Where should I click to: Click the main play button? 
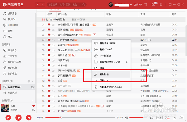point(18,118)
